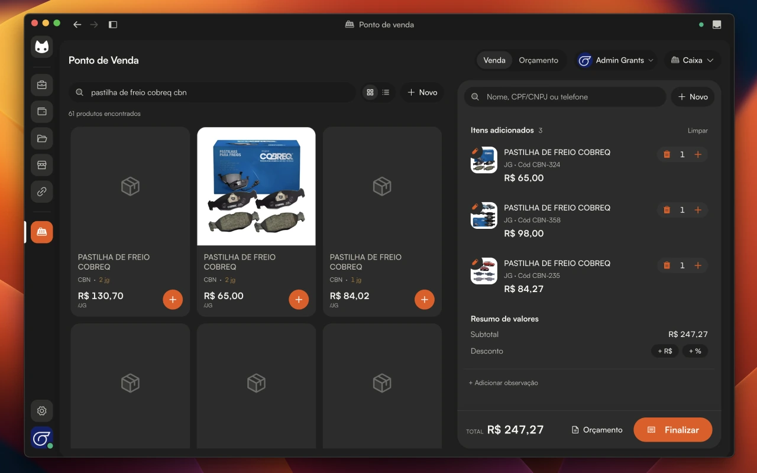Click Novo button next to product search

(x=422, y=92)
